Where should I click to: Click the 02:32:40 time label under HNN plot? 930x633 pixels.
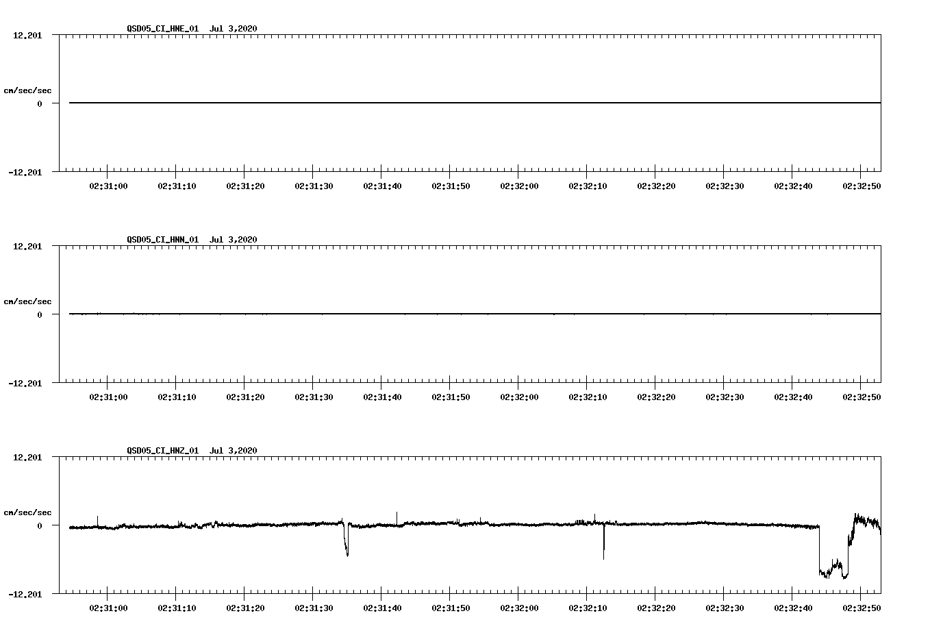point(793,397)
